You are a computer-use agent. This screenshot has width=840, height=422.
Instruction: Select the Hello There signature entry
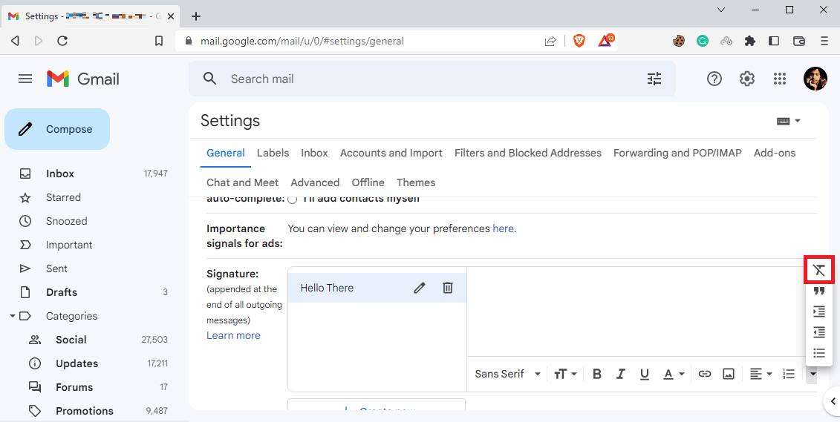[x=377, y=288]
